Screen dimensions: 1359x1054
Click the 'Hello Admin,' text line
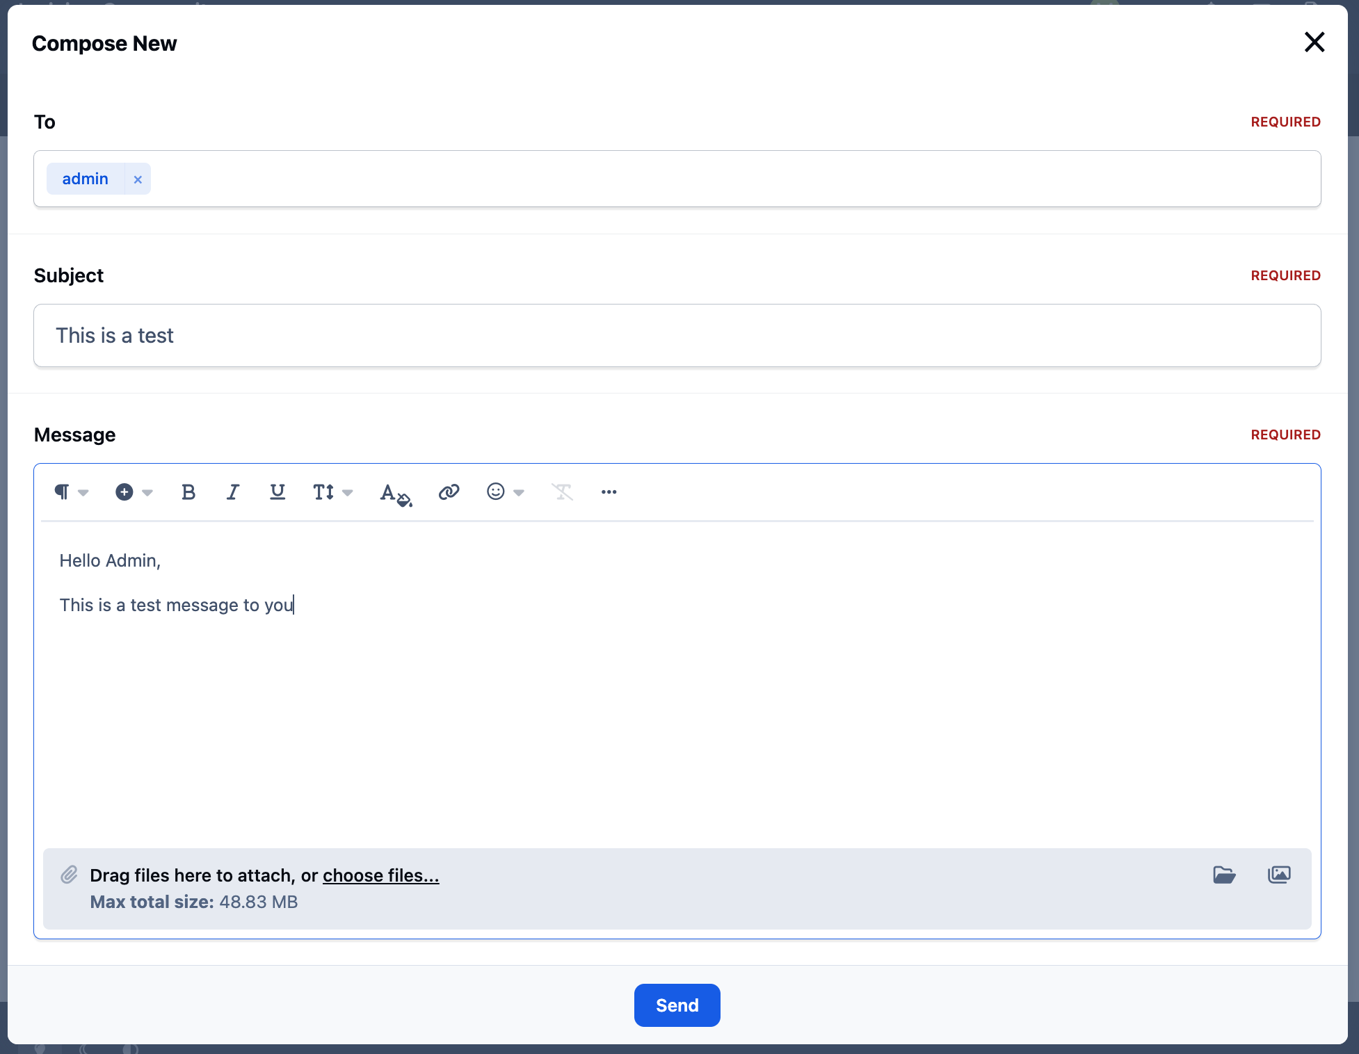click(x=110, y=561)
